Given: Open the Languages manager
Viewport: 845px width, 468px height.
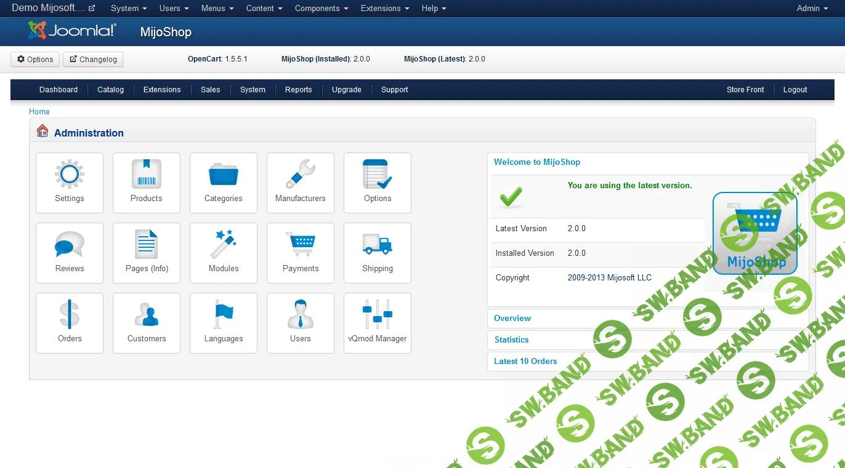Looking at the screenshot, I should tap(223, 323).
